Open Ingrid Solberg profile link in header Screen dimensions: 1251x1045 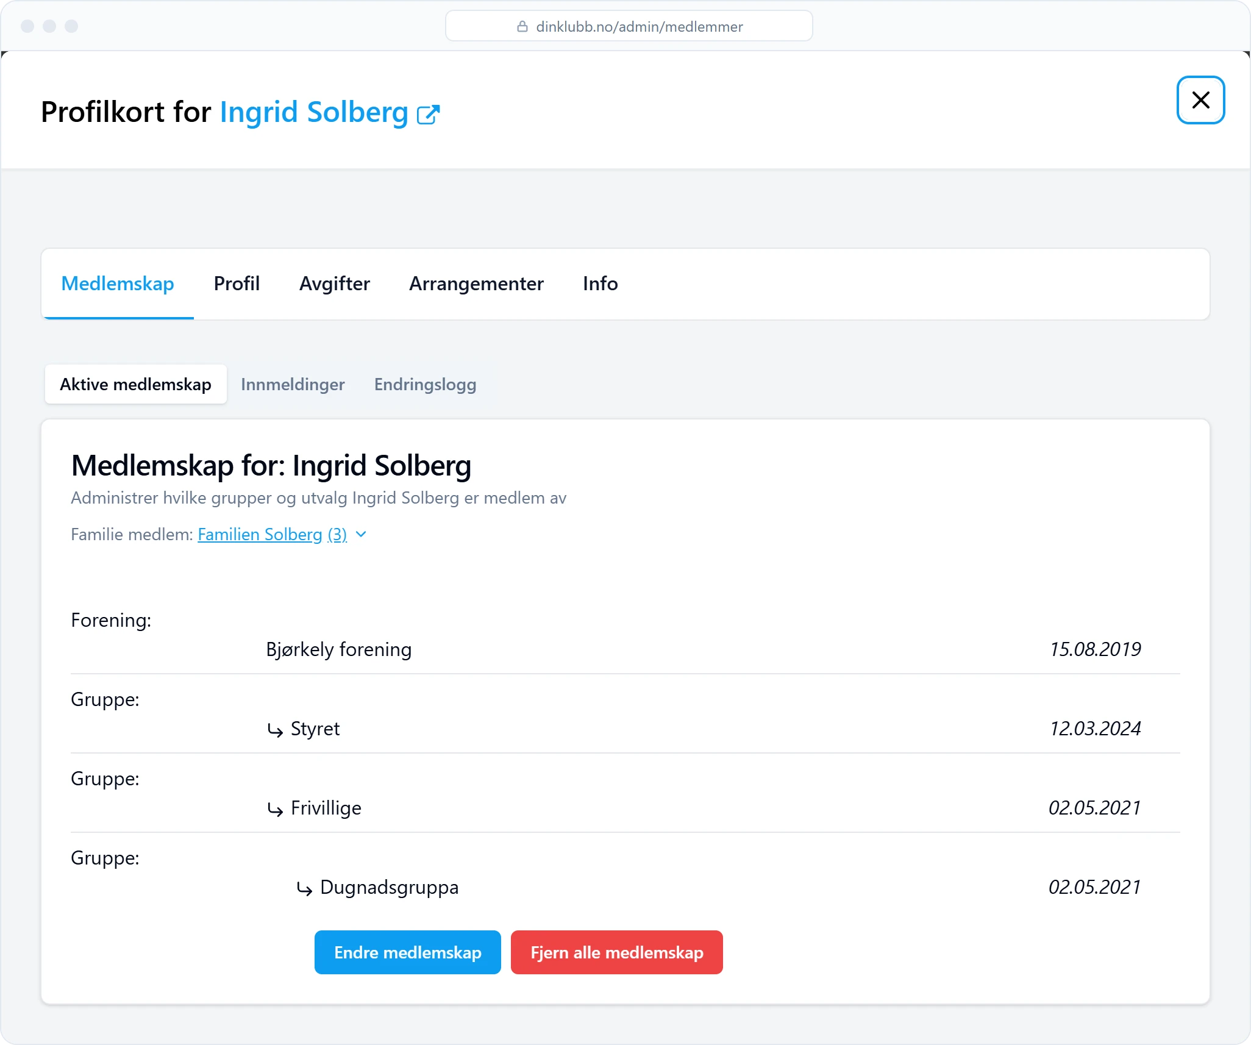coord(314,112)
